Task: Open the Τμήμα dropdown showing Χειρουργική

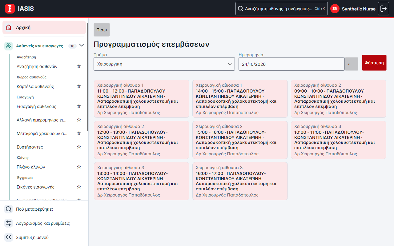Action: pos(164,64)
